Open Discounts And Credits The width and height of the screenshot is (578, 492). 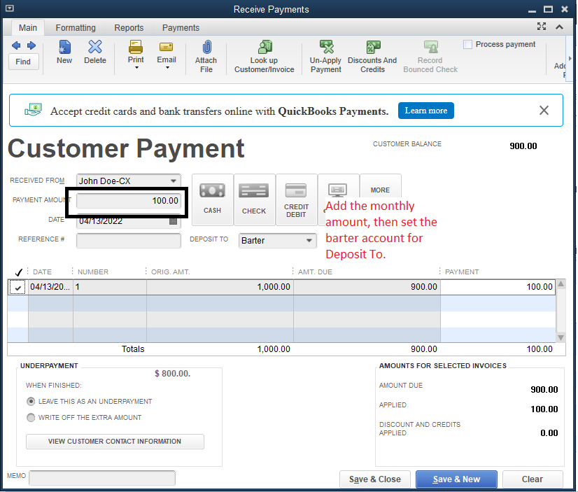(372, 57)
